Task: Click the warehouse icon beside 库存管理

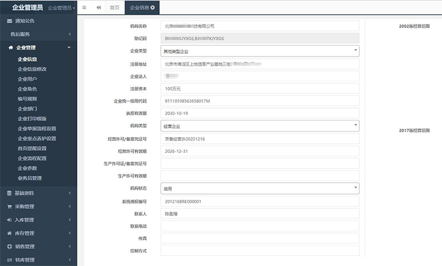Action: coord(9,233)
